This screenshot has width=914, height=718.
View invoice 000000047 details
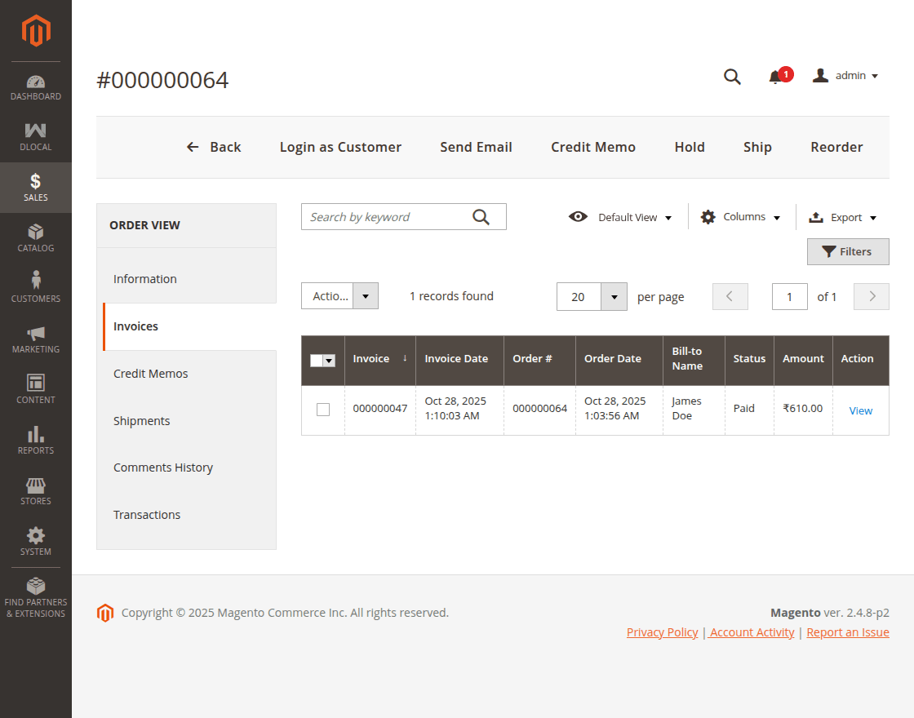point(860,410)
